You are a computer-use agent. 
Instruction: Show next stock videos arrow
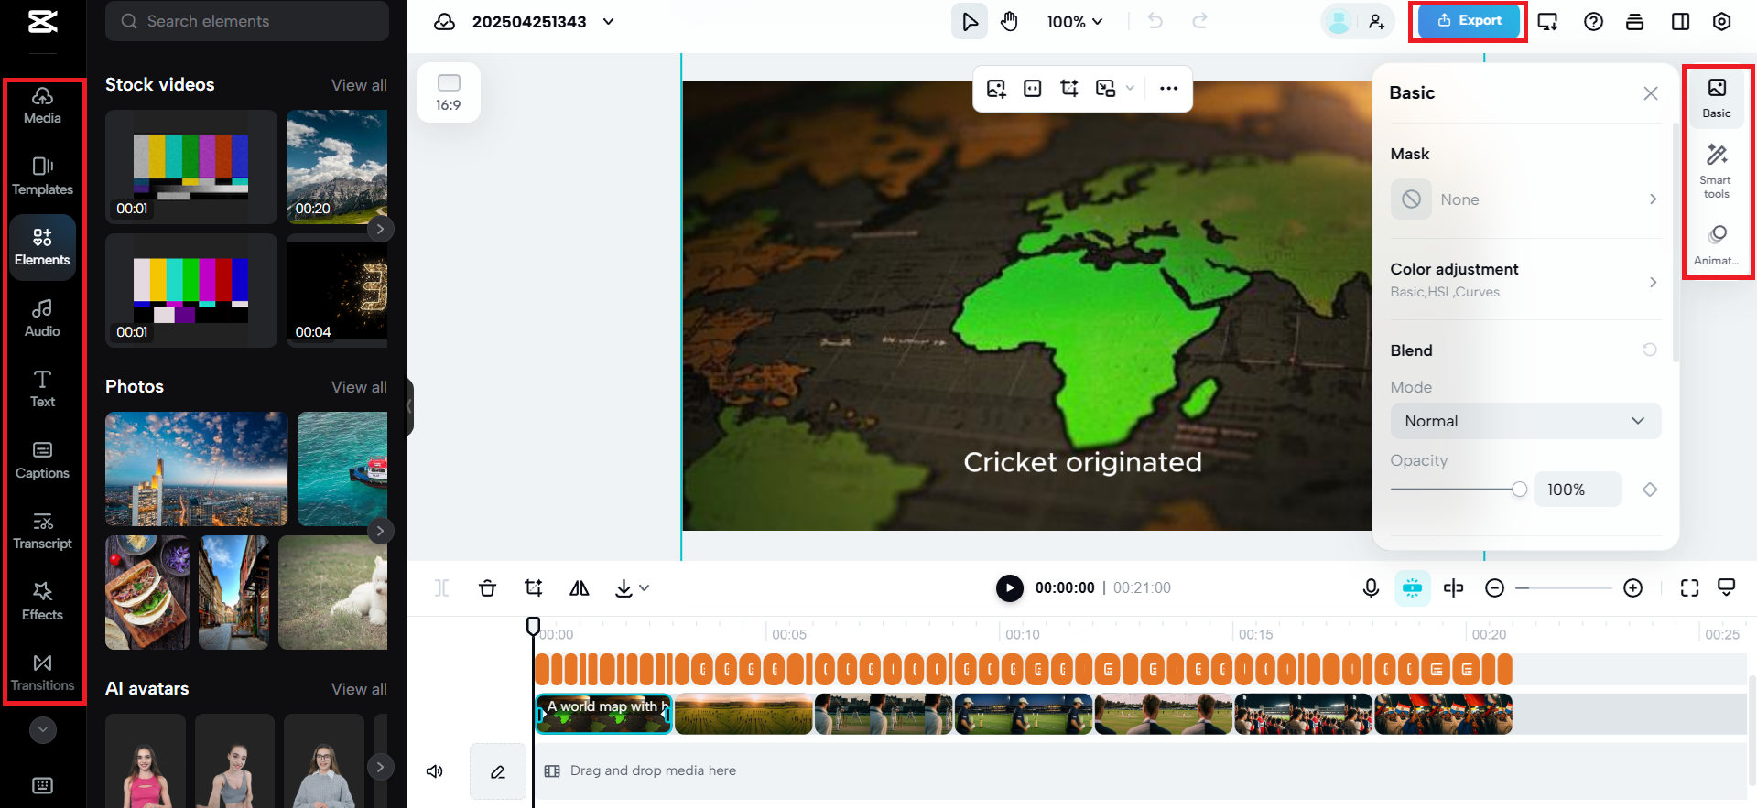coord(380,229)
